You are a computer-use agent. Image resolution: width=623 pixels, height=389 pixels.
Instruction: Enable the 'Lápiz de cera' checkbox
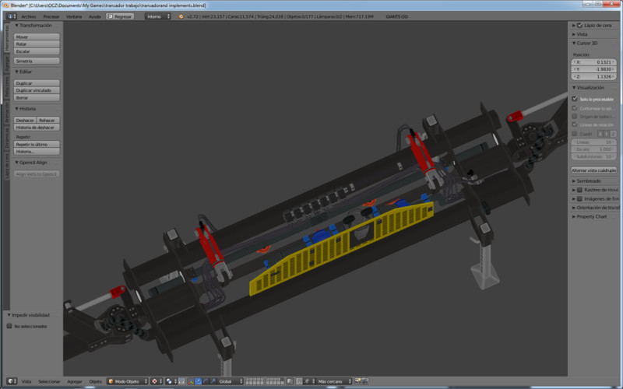point(579,26)
